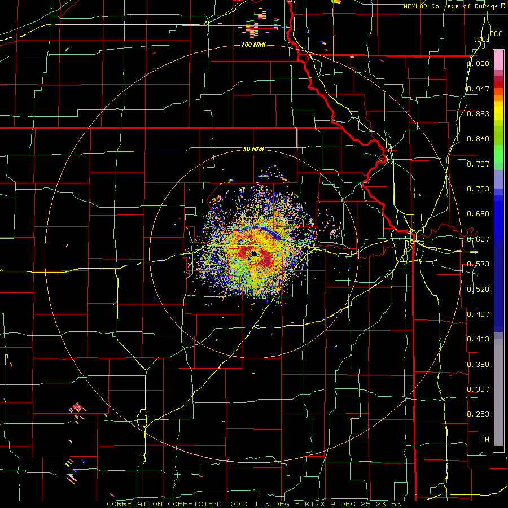Click the 0.360 scale value
Viewport: 508px width, 508px height.
478,365
